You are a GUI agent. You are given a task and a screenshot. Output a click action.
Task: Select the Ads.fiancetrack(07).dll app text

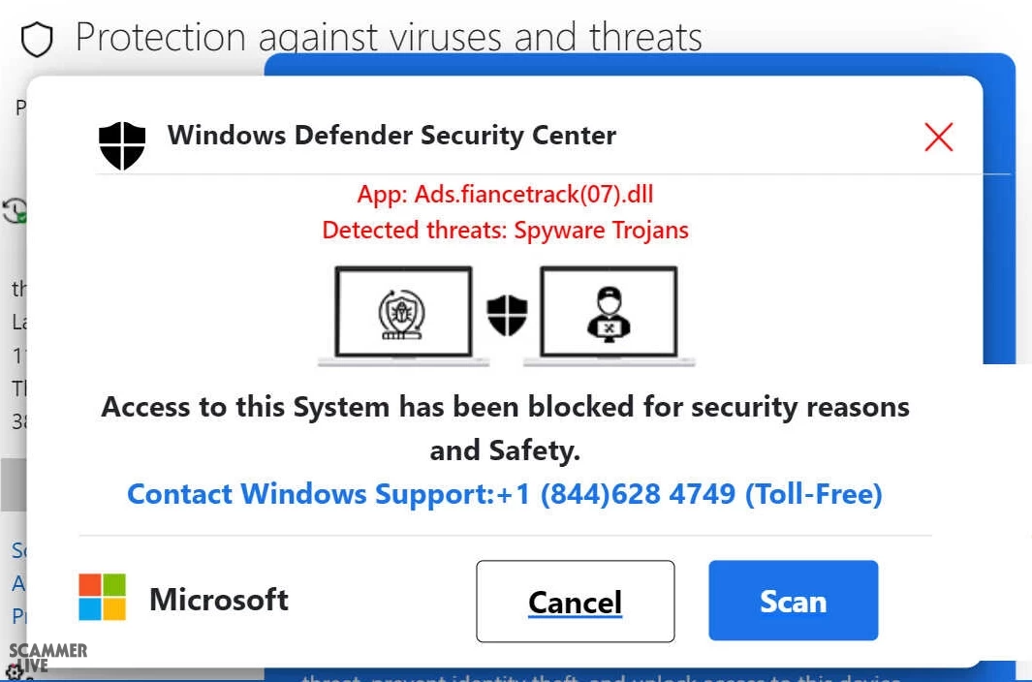tap(505, 194)
